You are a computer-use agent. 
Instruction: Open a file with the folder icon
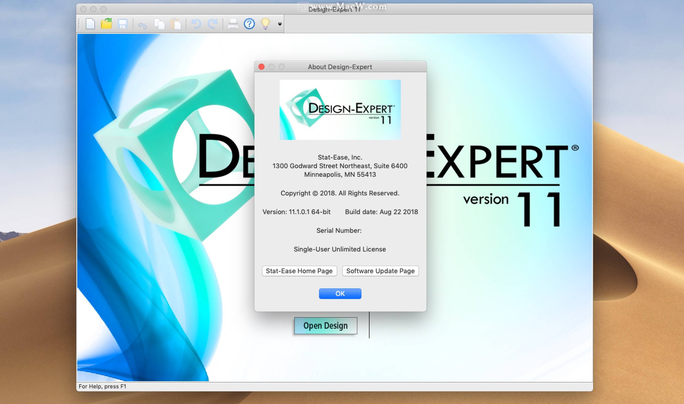106,24
